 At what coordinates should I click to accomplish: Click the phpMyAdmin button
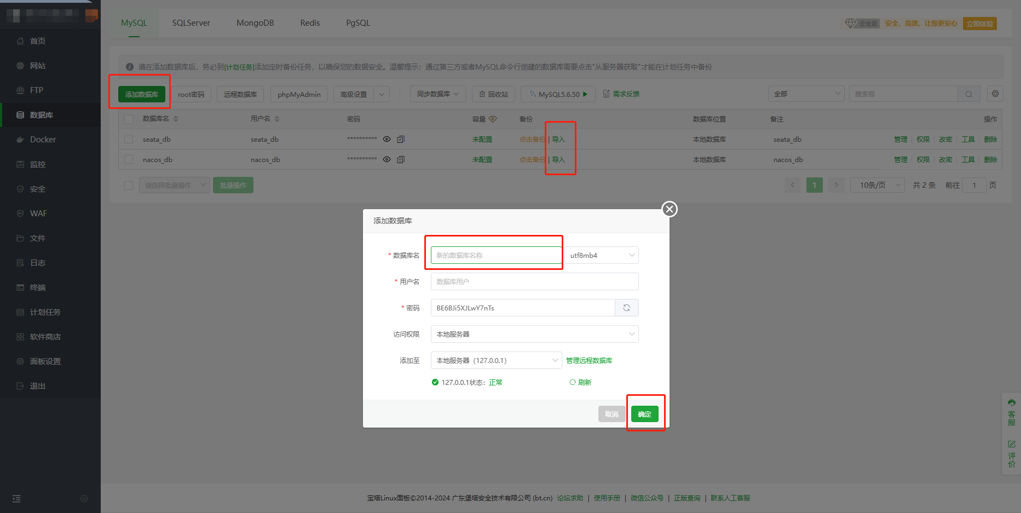[x=299, y=94]
